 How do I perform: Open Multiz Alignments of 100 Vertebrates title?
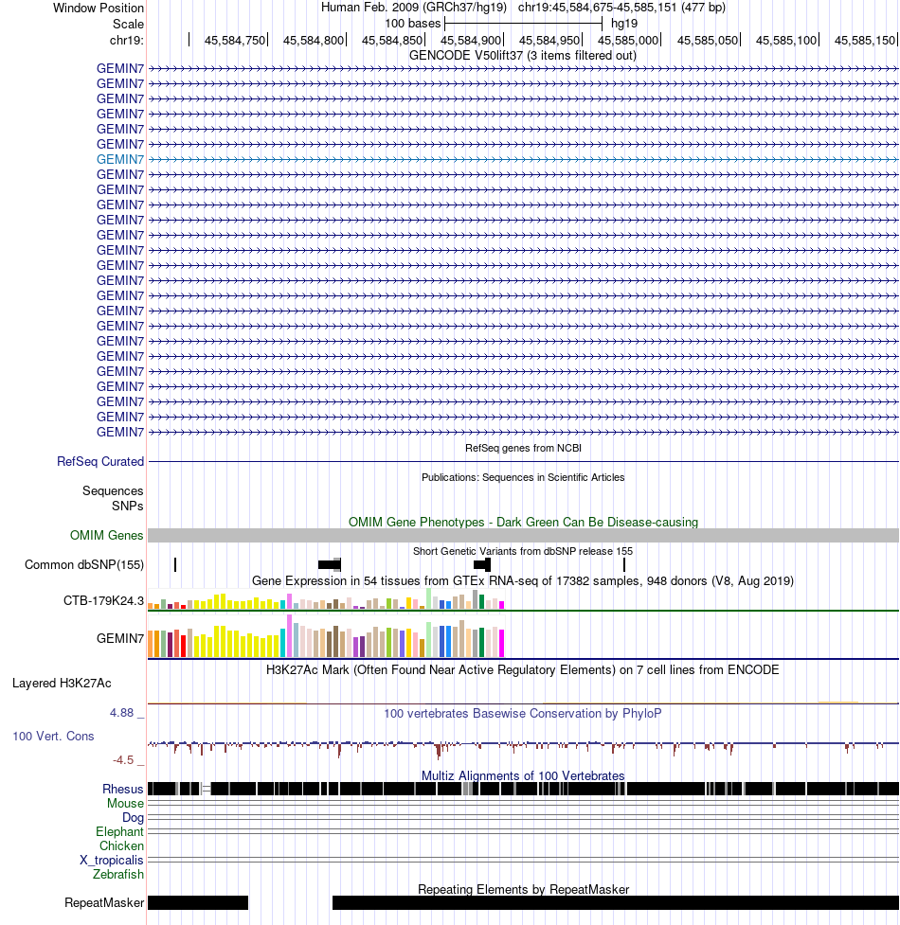523,775
